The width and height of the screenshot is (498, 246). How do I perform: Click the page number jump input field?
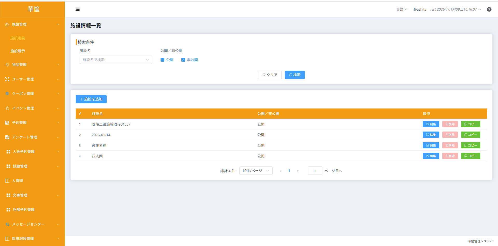point(315,171)
